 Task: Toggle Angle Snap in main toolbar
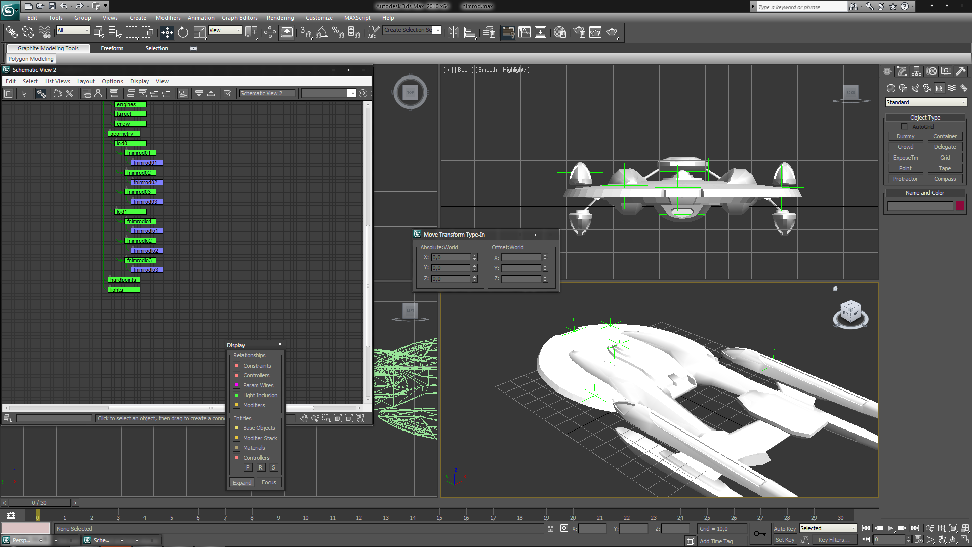(321, 32)
